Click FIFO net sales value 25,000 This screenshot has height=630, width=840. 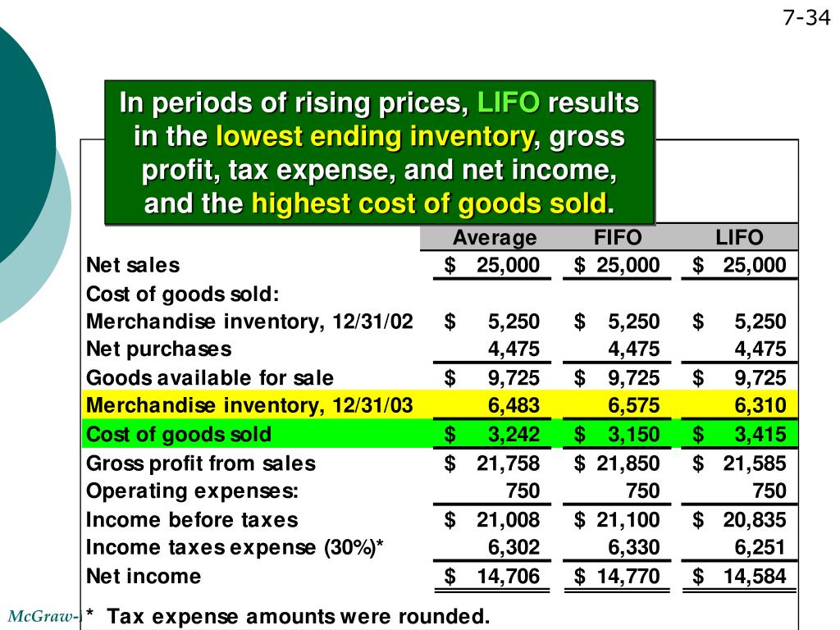(628, 265)
